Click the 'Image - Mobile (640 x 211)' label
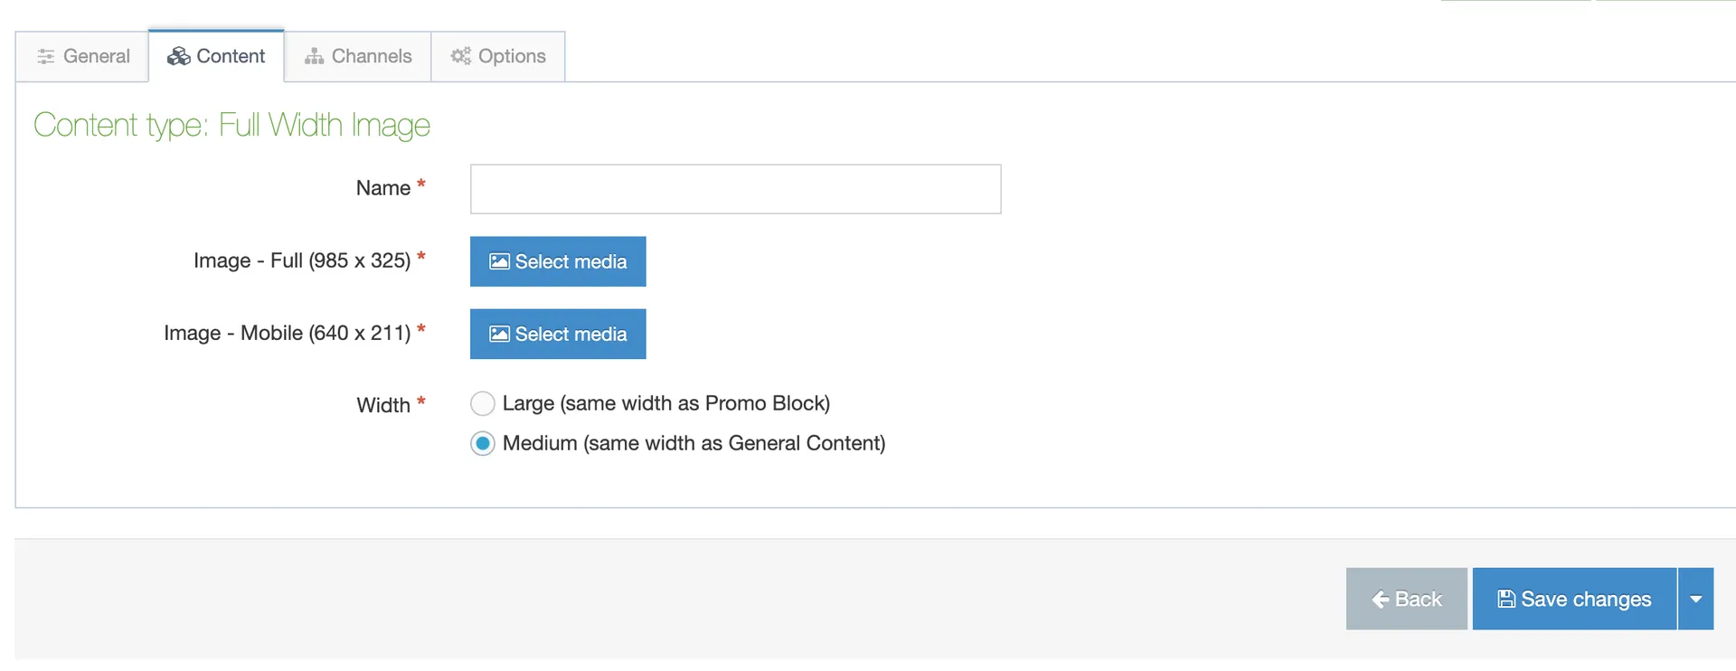 pos(288,333)
